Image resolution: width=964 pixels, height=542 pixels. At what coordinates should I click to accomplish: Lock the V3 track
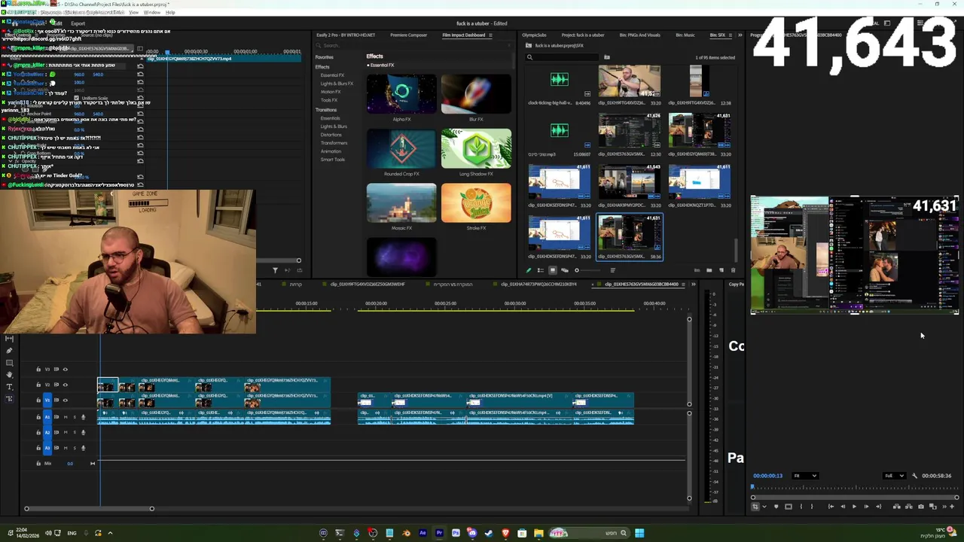[x=38, y=369]
